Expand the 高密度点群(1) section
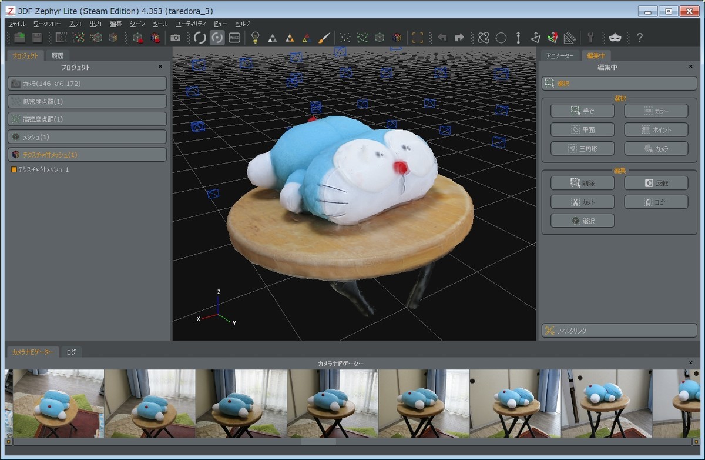 click(87, 119)
